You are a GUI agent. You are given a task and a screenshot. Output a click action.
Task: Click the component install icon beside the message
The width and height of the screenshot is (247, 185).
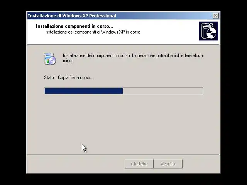coord(50,59)
